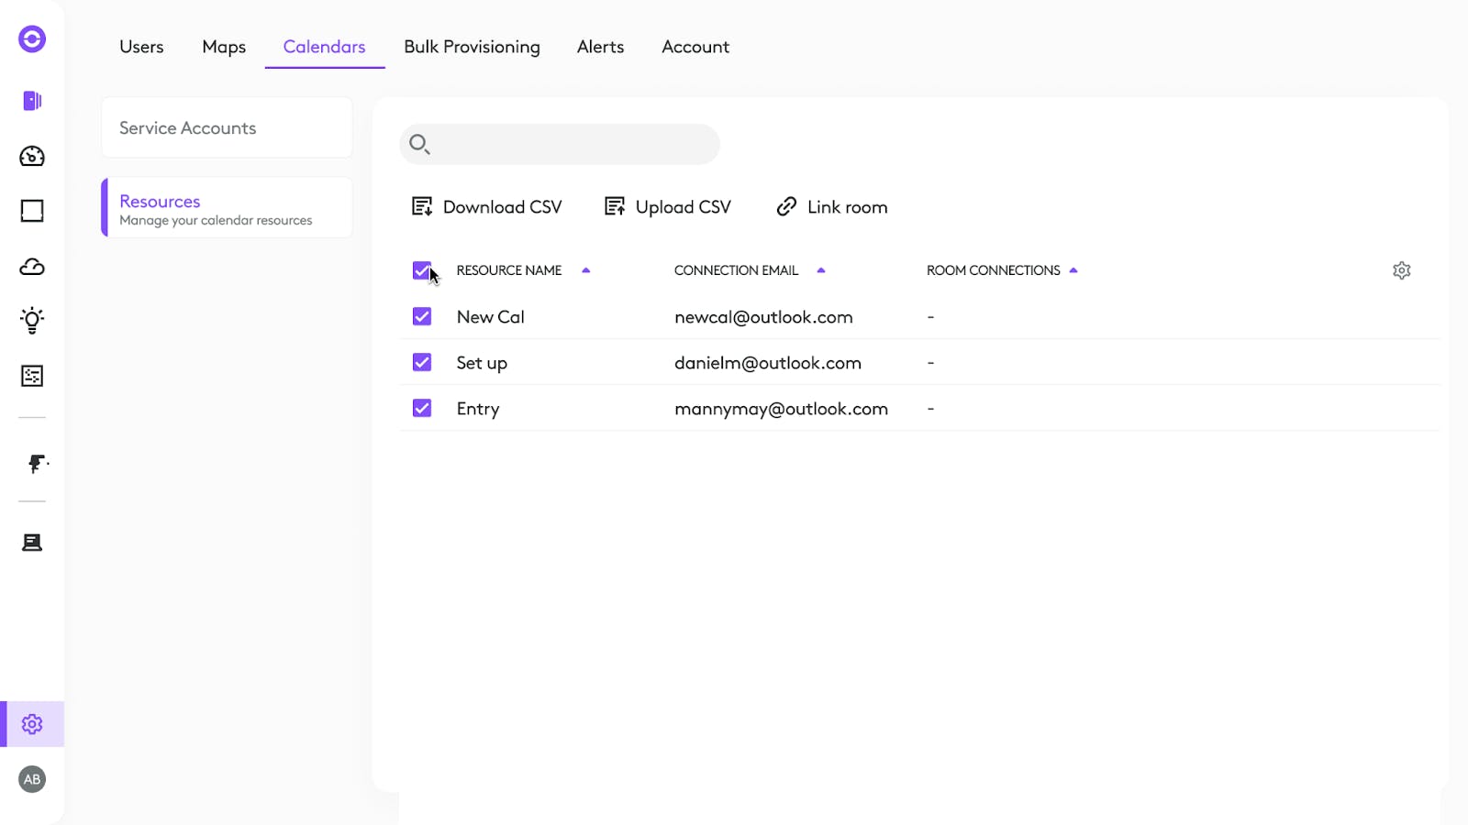Click the Download CSV button

tap(487, 207)
